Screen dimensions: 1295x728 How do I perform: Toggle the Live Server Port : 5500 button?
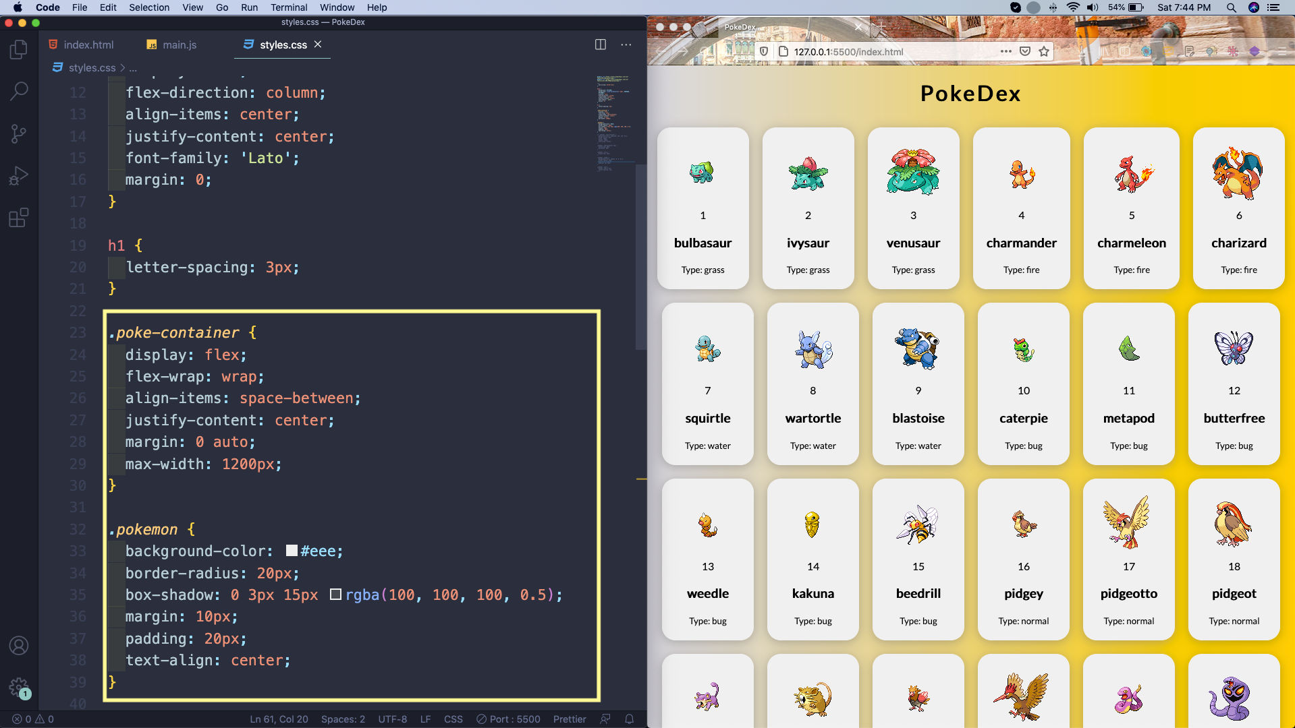click(x=508, y=719)
